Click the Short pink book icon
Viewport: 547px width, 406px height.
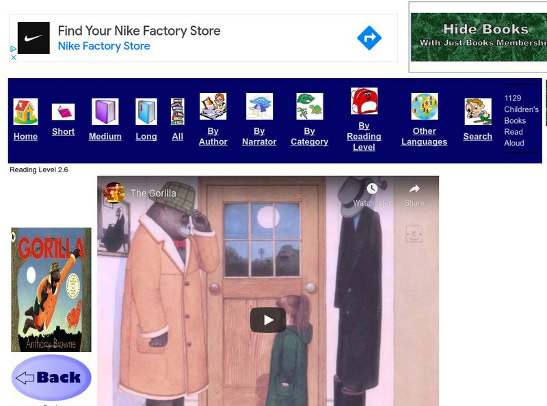click(63, 112)
